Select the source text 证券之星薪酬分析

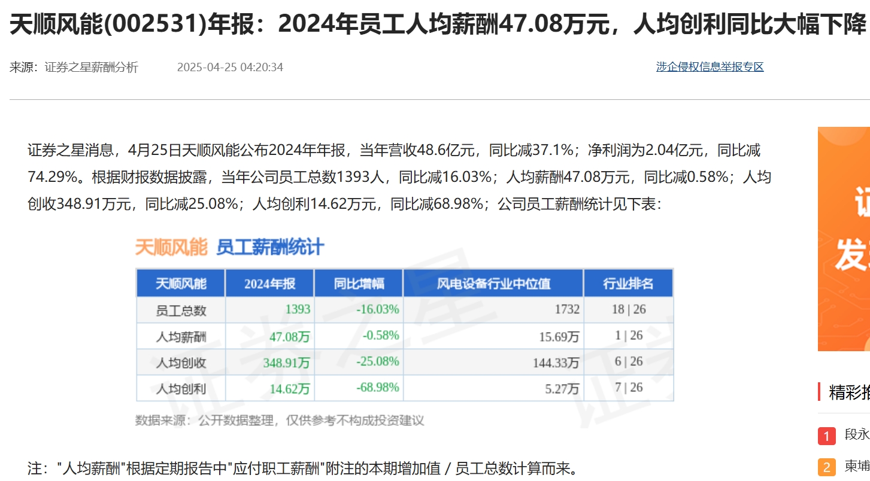click(91, 67)
